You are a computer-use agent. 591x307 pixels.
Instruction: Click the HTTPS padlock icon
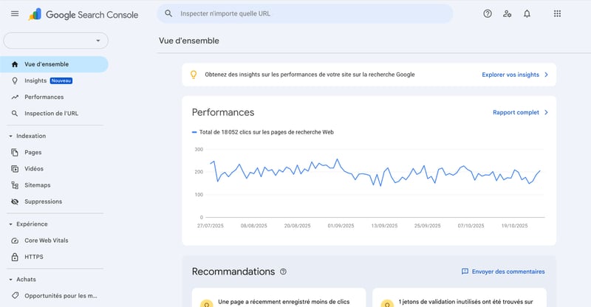pos(15,257)
